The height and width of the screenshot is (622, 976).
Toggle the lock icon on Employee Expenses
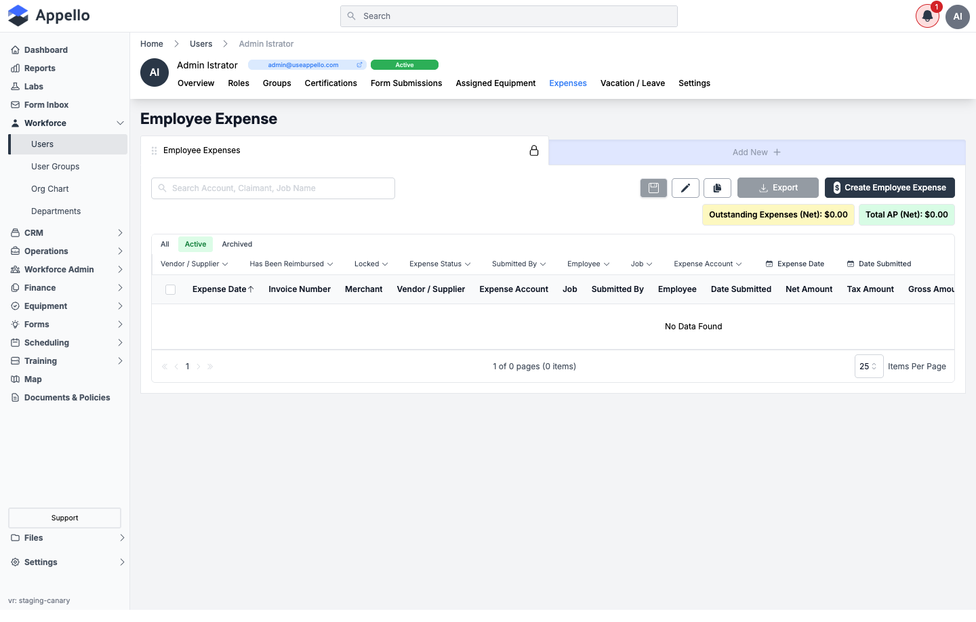(534, 150)
